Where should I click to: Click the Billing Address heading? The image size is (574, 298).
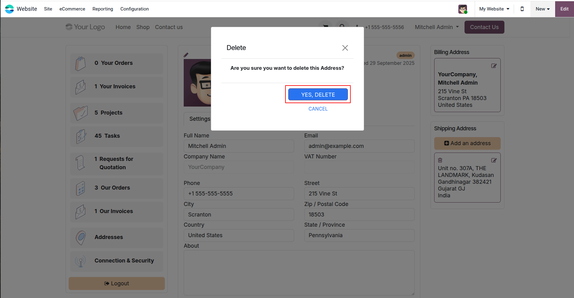coord(452,52)
